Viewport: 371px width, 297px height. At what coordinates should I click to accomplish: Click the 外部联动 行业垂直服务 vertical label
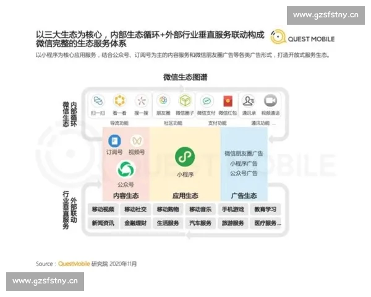[x=70, y=210]
